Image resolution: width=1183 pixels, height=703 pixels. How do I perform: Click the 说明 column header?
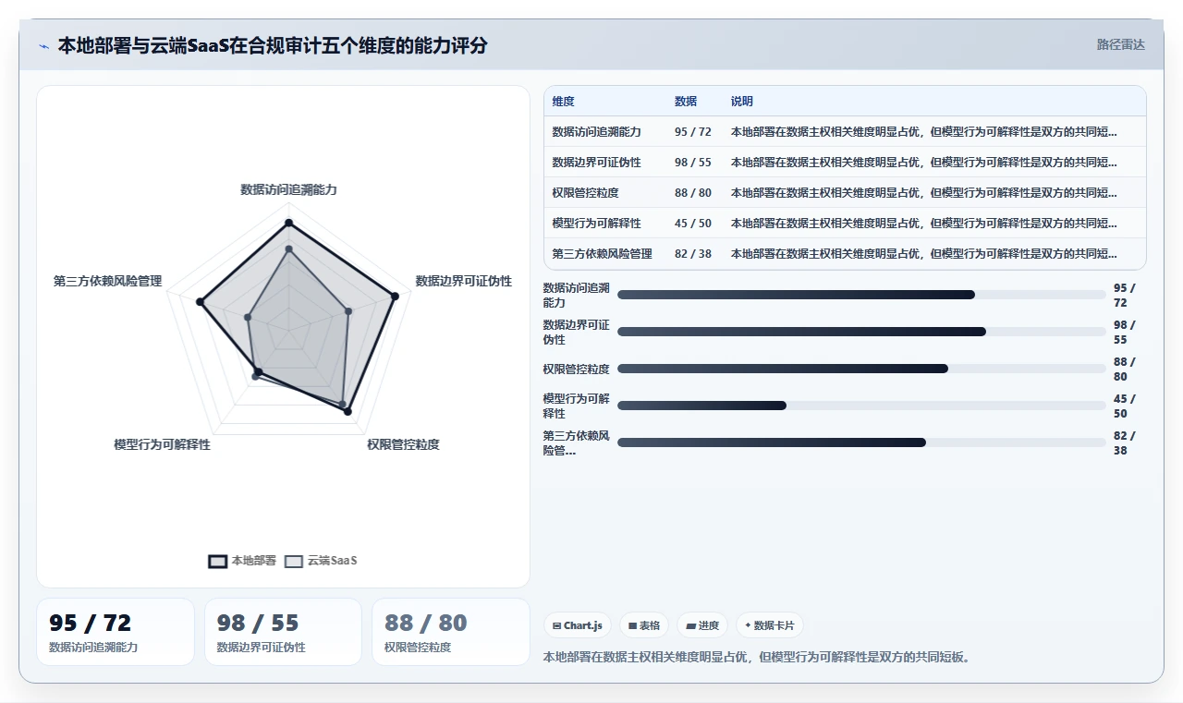(742, 102)
